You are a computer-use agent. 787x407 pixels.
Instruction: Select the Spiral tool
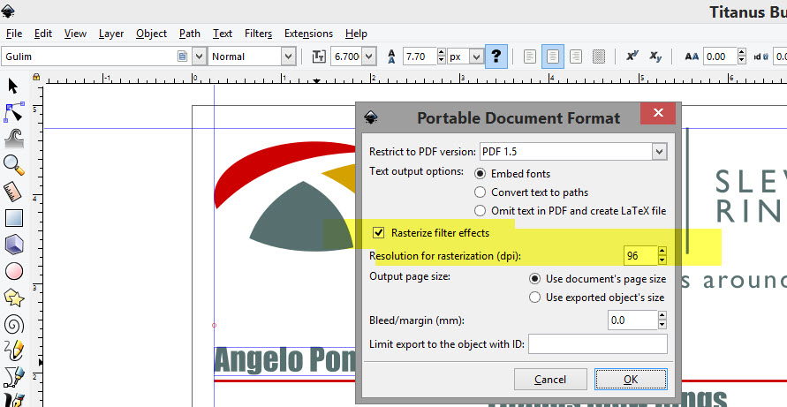13,324
